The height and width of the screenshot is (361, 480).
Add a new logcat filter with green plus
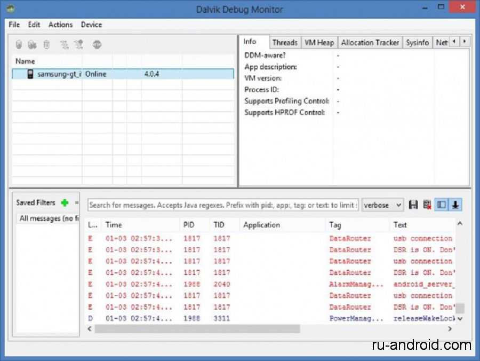pos(65,202)
